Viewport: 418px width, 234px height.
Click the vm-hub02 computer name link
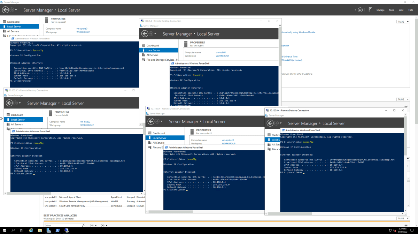tap(85, 122)
